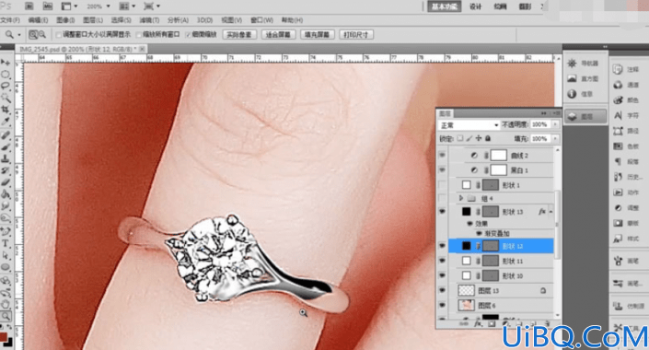Hide the 形状 11 layer
Viewport: 649px width, 350px height.
point(443,261)
